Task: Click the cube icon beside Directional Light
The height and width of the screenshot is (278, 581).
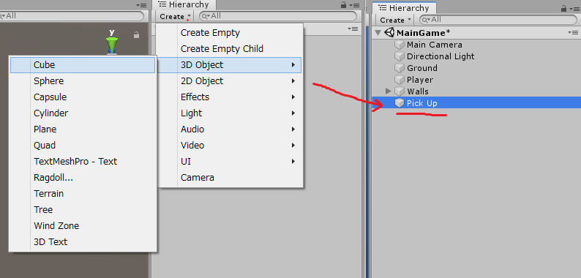Action: 399,56
